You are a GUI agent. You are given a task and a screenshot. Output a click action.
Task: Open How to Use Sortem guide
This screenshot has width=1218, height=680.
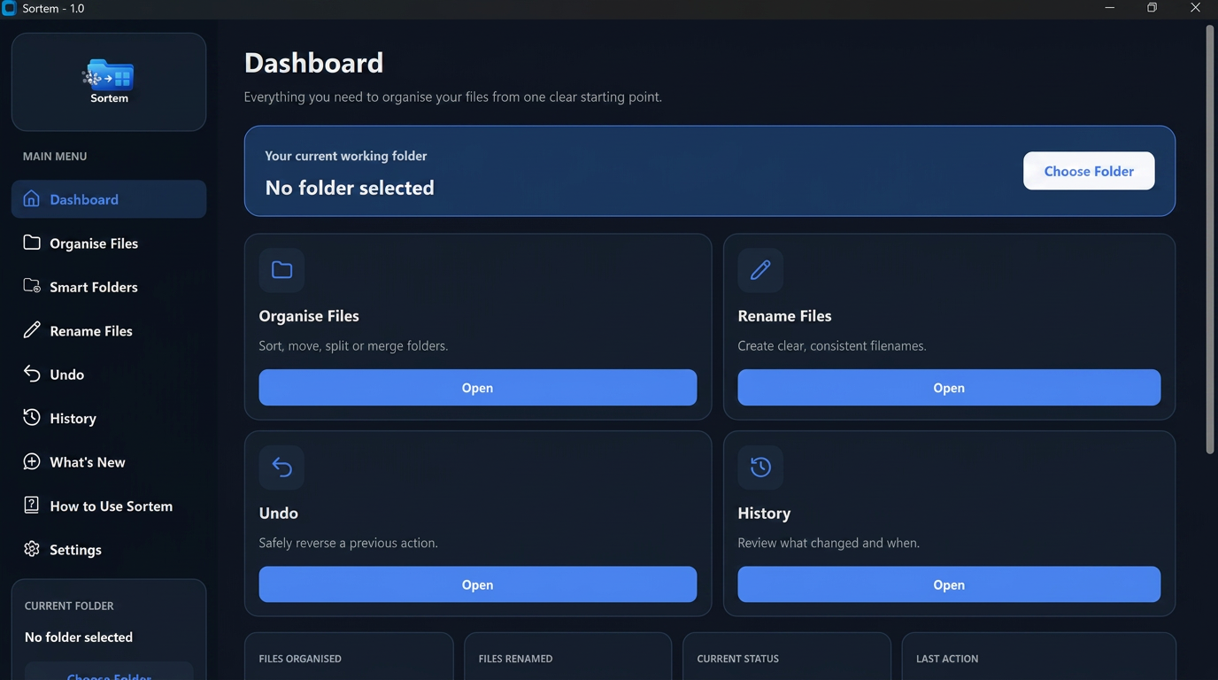(x=109, y=506)
